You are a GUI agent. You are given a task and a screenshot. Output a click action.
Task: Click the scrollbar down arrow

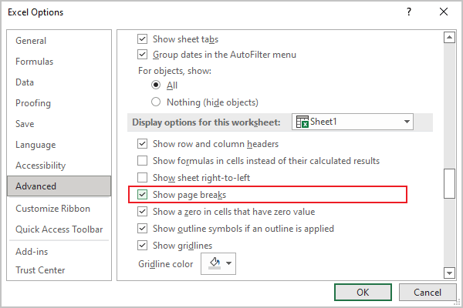pos(449,273)
